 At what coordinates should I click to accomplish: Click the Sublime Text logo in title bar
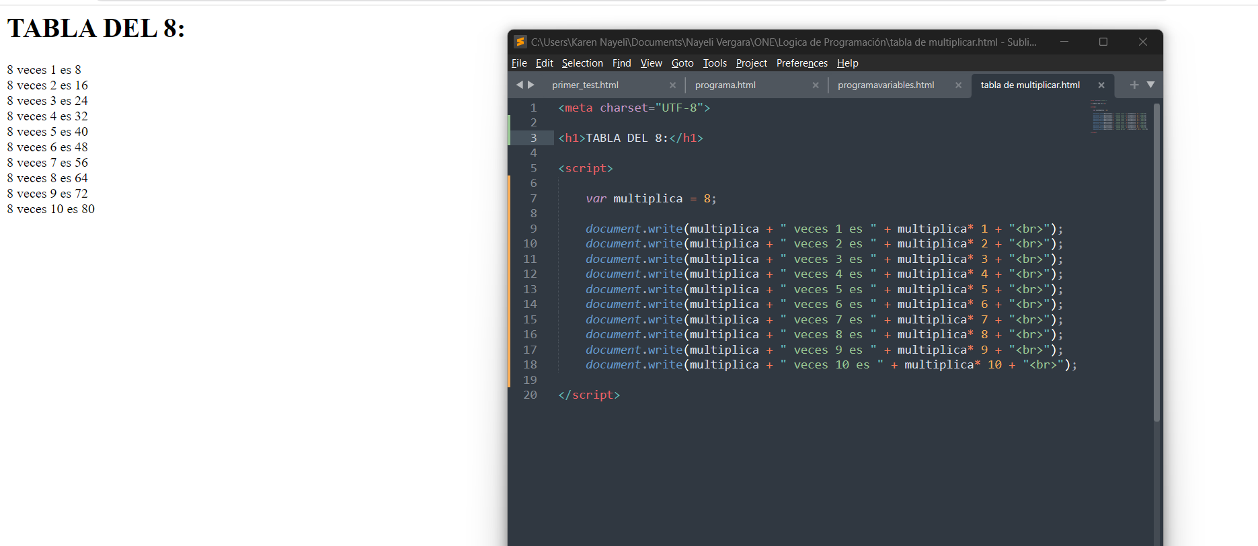[520, 42]
